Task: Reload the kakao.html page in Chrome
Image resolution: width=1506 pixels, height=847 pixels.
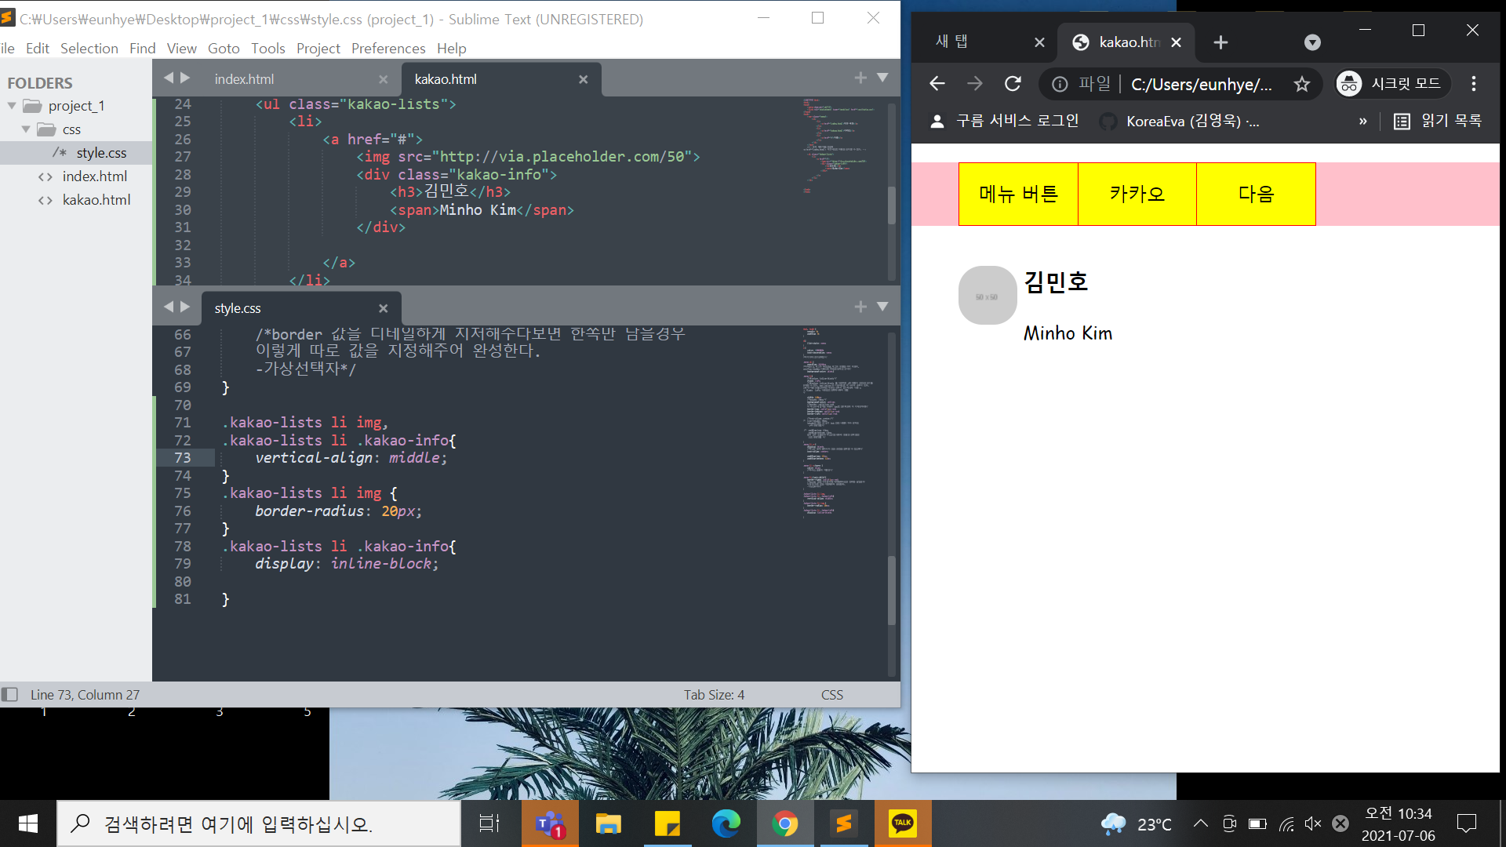Action: tap(1013, 84)
